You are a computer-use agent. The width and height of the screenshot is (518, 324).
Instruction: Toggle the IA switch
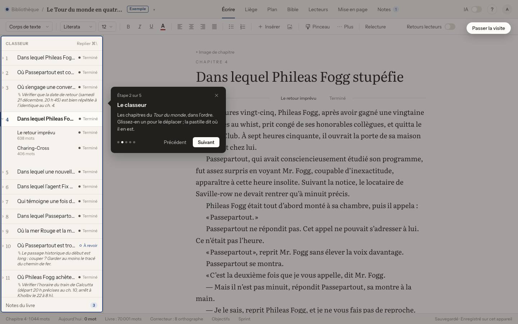tap(477, 9)
